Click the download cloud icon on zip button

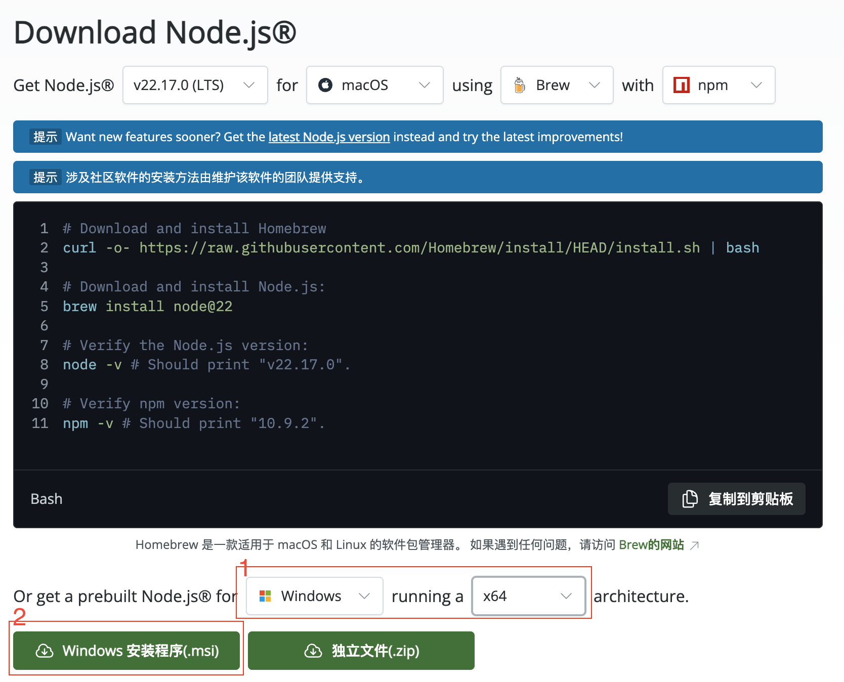click(x=314, y=651)
